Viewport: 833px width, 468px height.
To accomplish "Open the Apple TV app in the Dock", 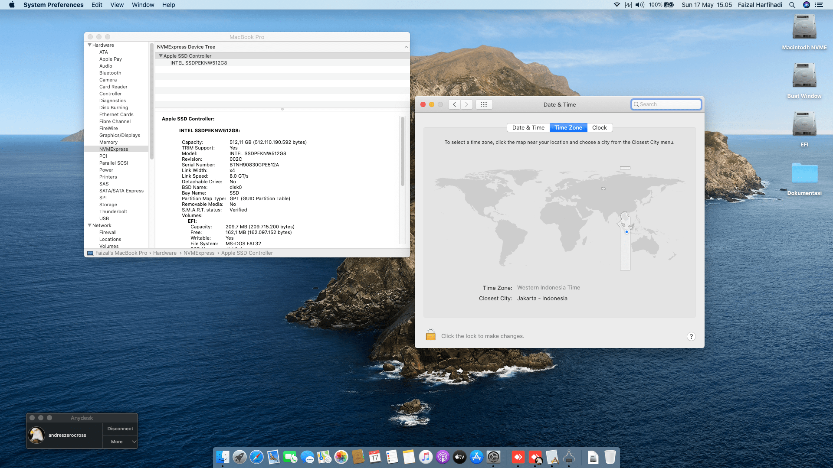I will (x=459, y=457).
